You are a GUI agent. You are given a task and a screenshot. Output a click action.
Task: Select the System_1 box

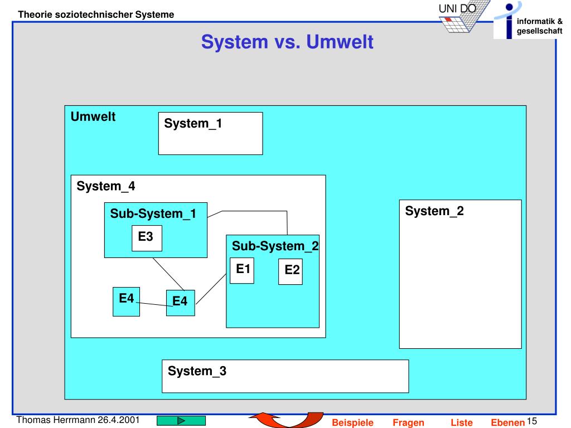[x=210, y=134]
